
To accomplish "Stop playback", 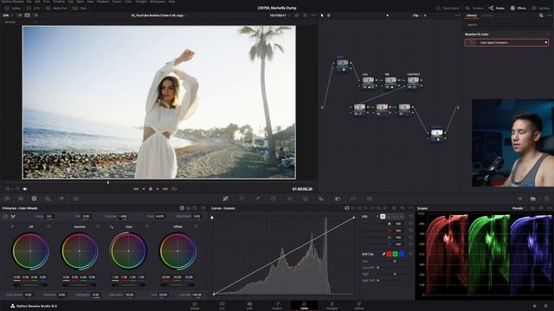I will click(x=151, y=189).
